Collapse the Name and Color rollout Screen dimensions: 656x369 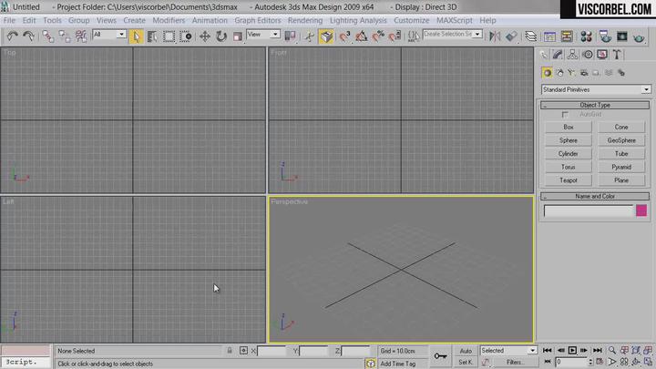[594, 196]
